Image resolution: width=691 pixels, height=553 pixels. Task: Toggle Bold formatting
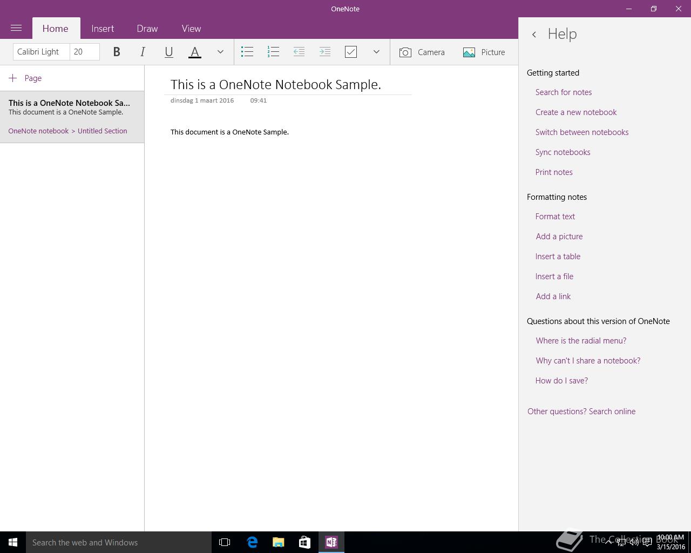[116, 52]
